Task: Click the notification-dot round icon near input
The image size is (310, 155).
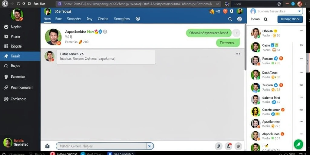Action: click(x=229, y=146)
